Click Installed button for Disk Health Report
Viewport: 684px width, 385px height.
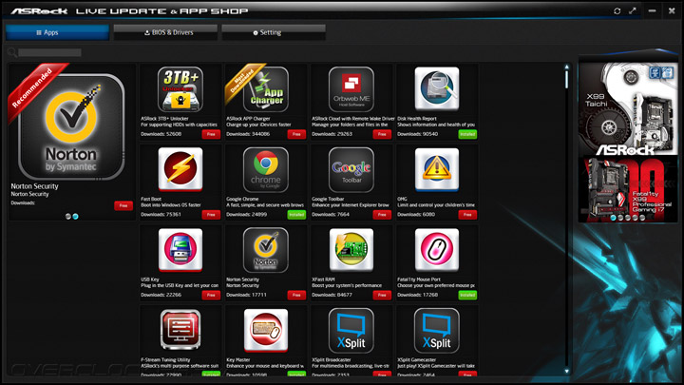467,134
